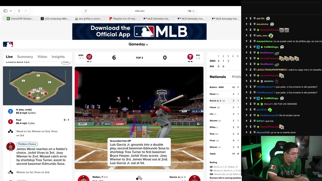Open the ken griffey jr prizm browser tab
The width and height of the screenshot is (322, 181).
[89, 19]
